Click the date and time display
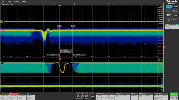The width and height of the screenshot is (179, 100). pos(174,98)
